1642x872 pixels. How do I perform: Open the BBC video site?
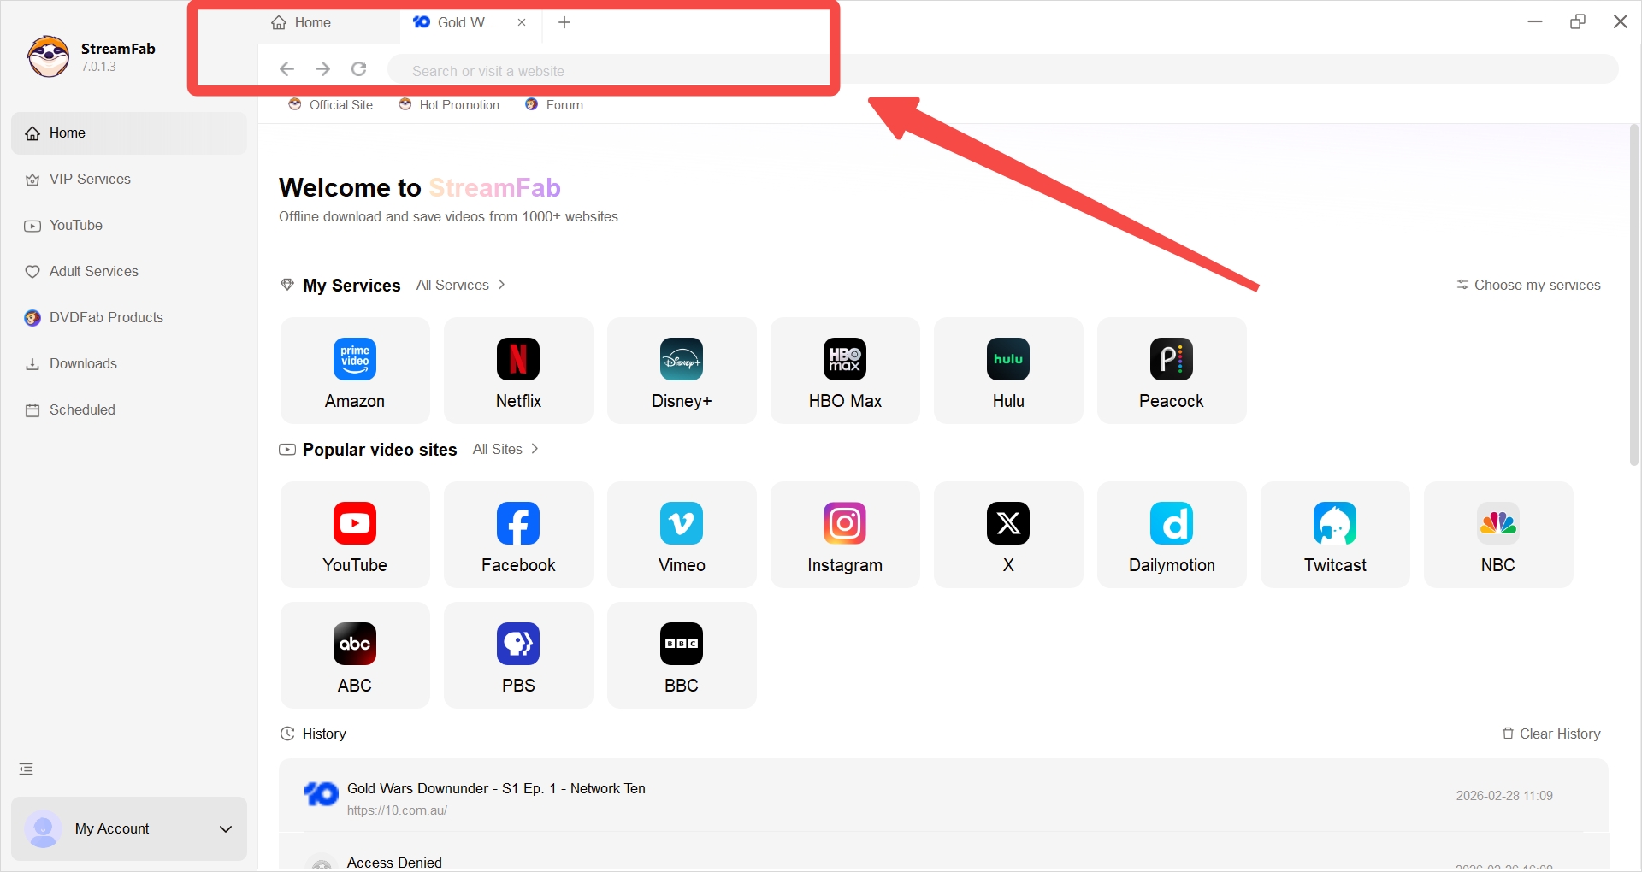click(x=681, y=655)
